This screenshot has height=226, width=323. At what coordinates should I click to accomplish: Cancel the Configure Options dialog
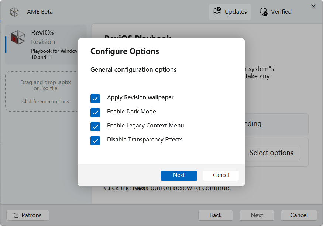pyautogui.click(x=221, y=175)
